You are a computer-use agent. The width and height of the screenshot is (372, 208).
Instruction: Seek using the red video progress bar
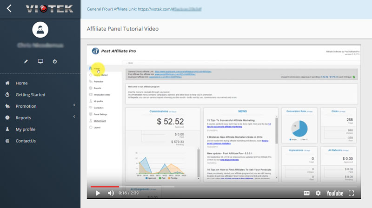pyautogui.click(x=105, y=187)
